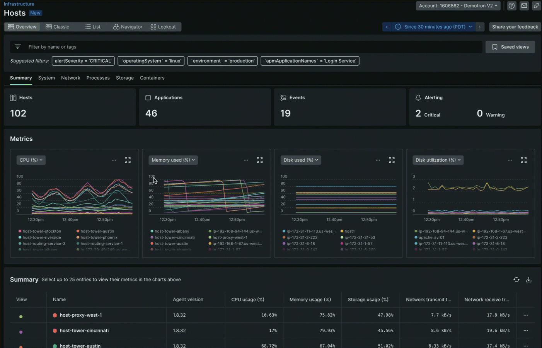
Task: Switch to the Navigator view
Action: (128, 27)
